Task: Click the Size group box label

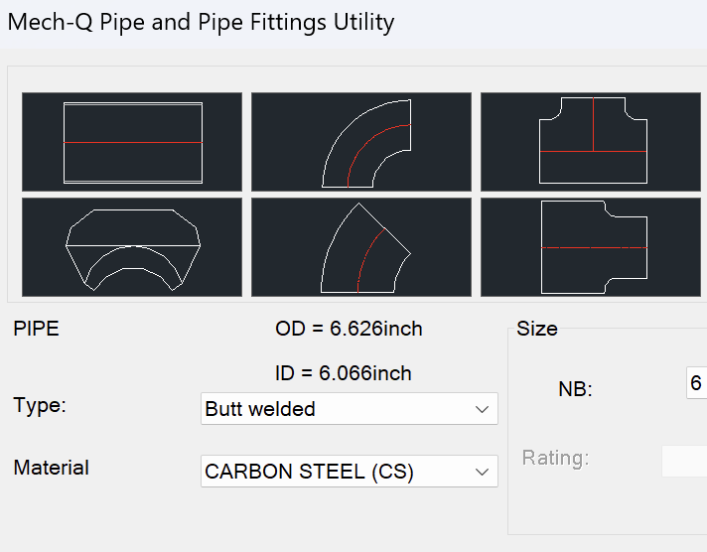Action: click(x=537, y=329)
